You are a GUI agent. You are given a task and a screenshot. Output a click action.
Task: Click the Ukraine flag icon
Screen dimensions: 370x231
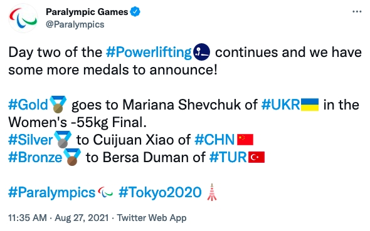click(310, 105)
